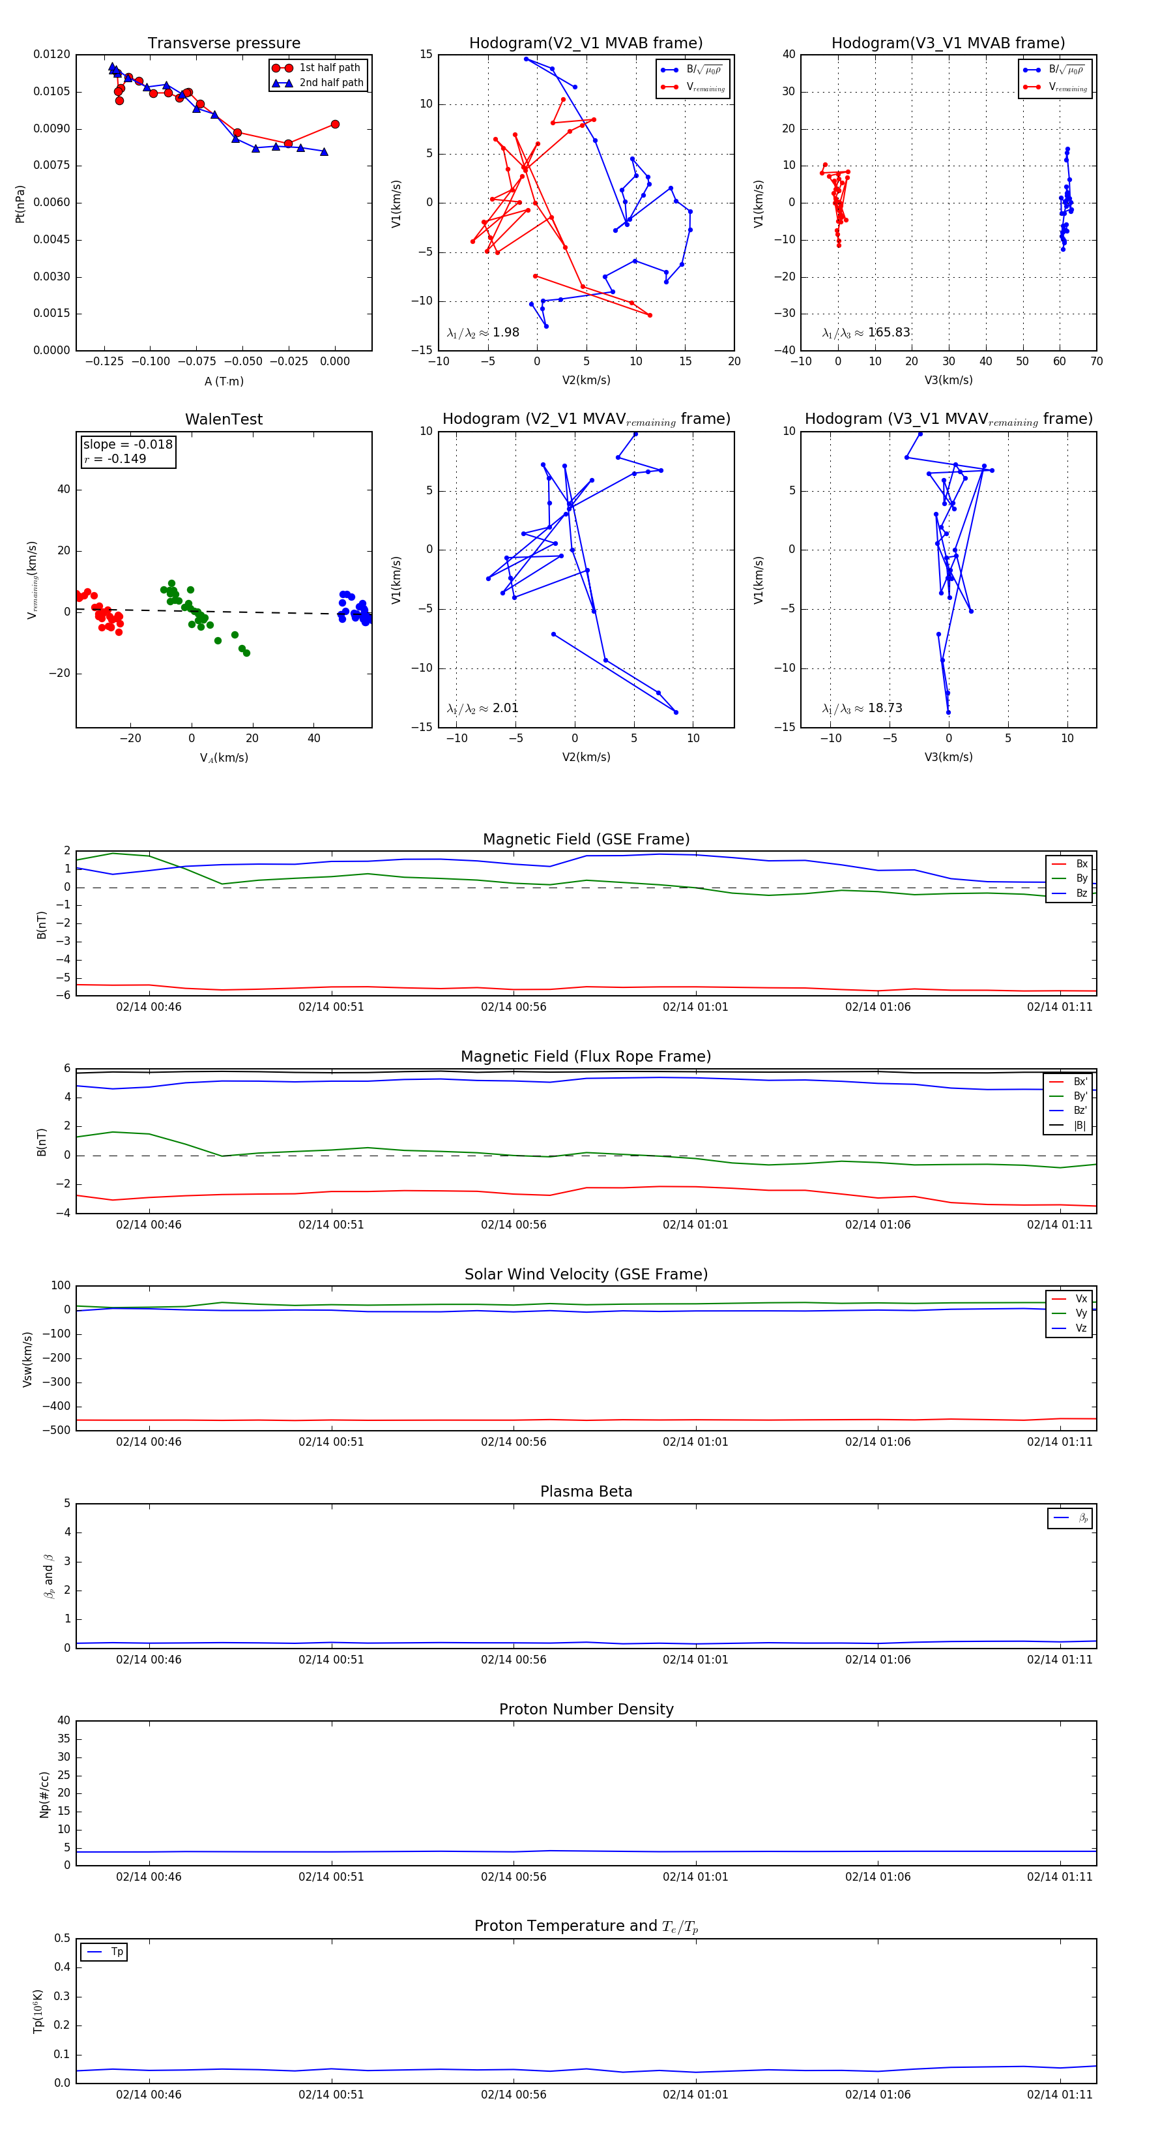Click the βp legend entry in Plasma Beta
The image size is (1173, 2152).
[1070, 1518]
